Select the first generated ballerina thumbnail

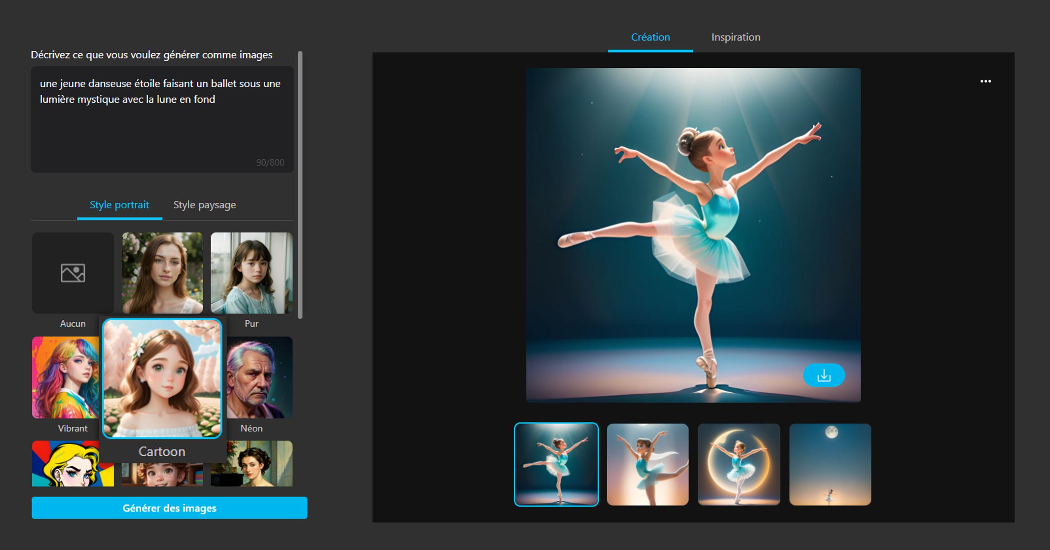click(556, 464)
